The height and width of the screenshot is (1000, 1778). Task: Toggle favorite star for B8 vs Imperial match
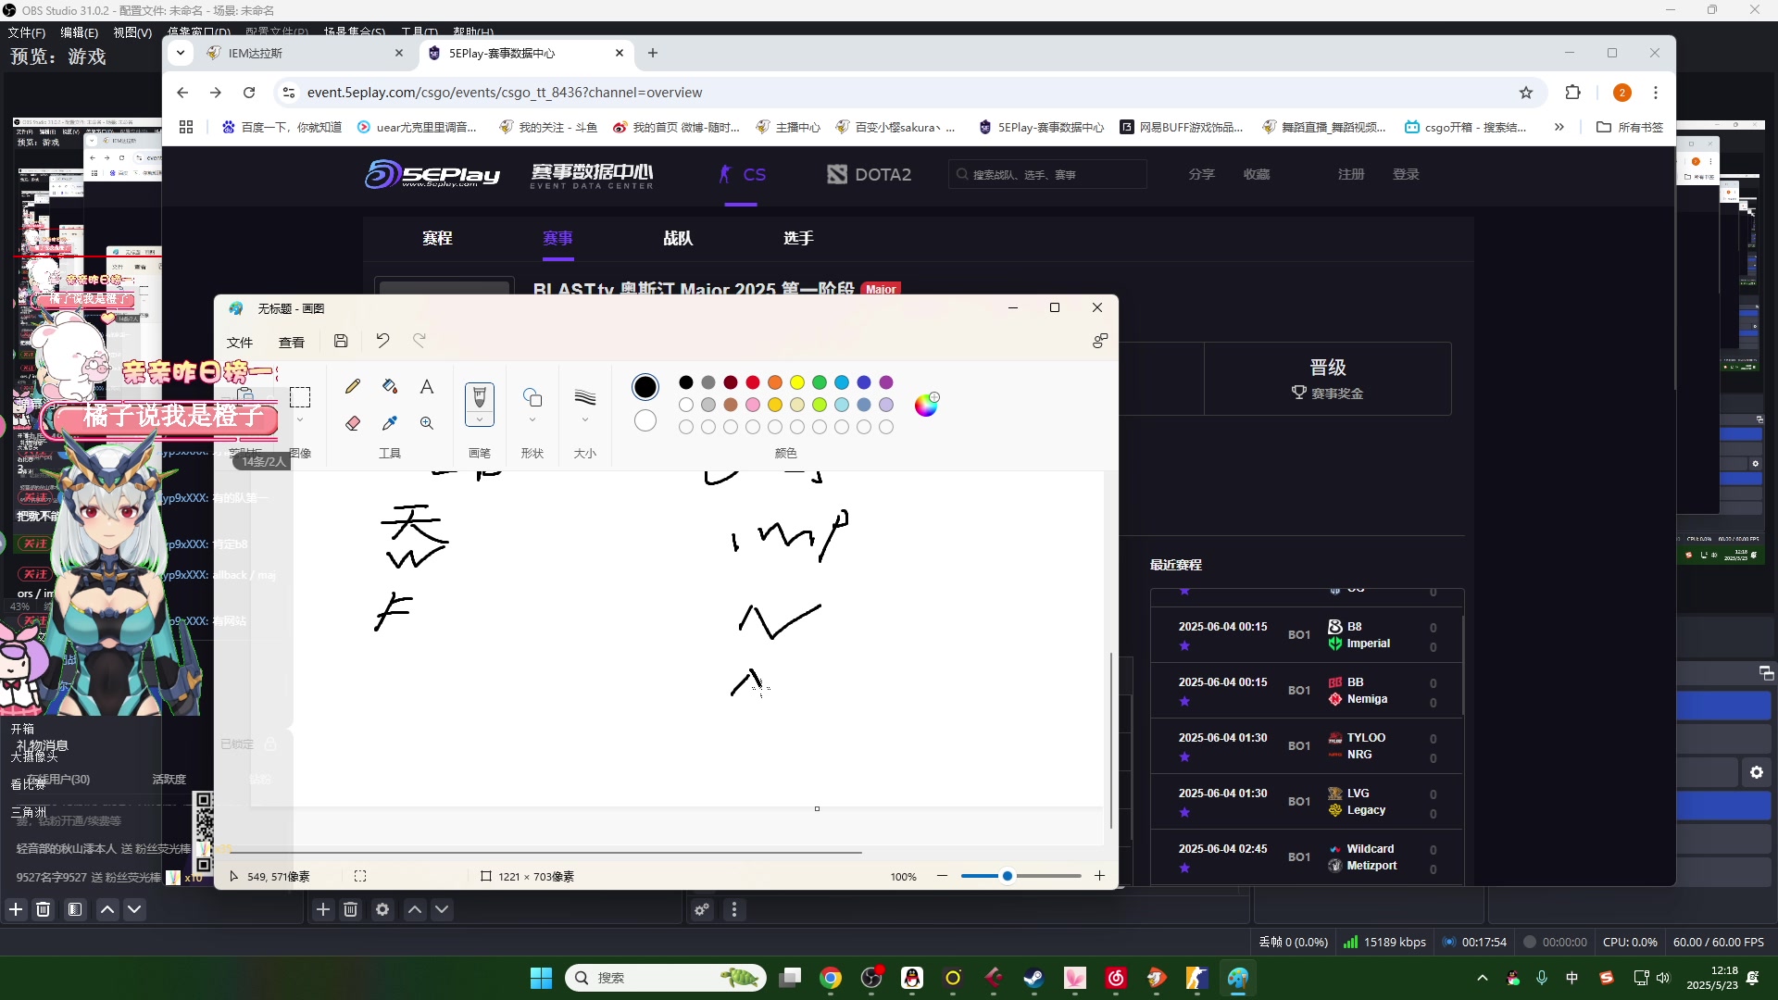coord(1184,645)
